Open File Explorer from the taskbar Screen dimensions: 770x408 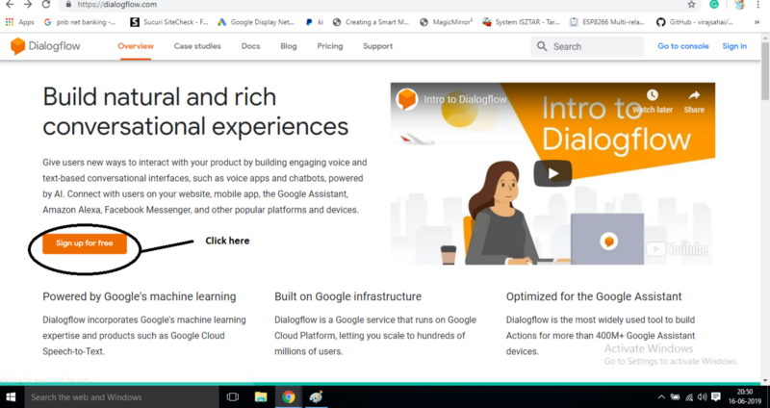[260, 396]
